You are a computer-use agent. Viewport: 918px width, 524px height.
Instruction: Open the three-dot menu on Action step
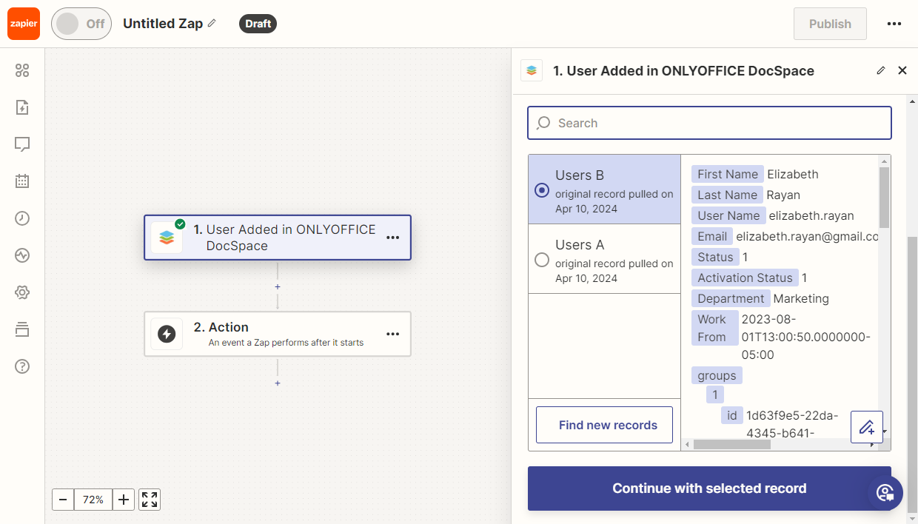click(392, 334)
